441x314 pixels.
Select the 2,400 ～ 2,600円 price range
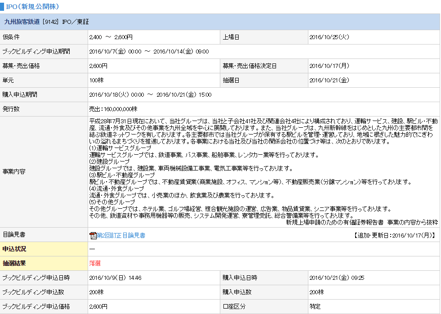111,37
